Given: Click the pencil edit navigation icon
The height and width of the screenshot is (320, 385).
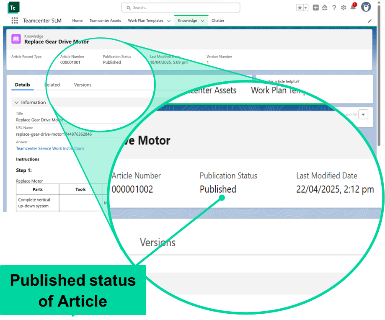Looking at the screenshot, I should [369, 21].
